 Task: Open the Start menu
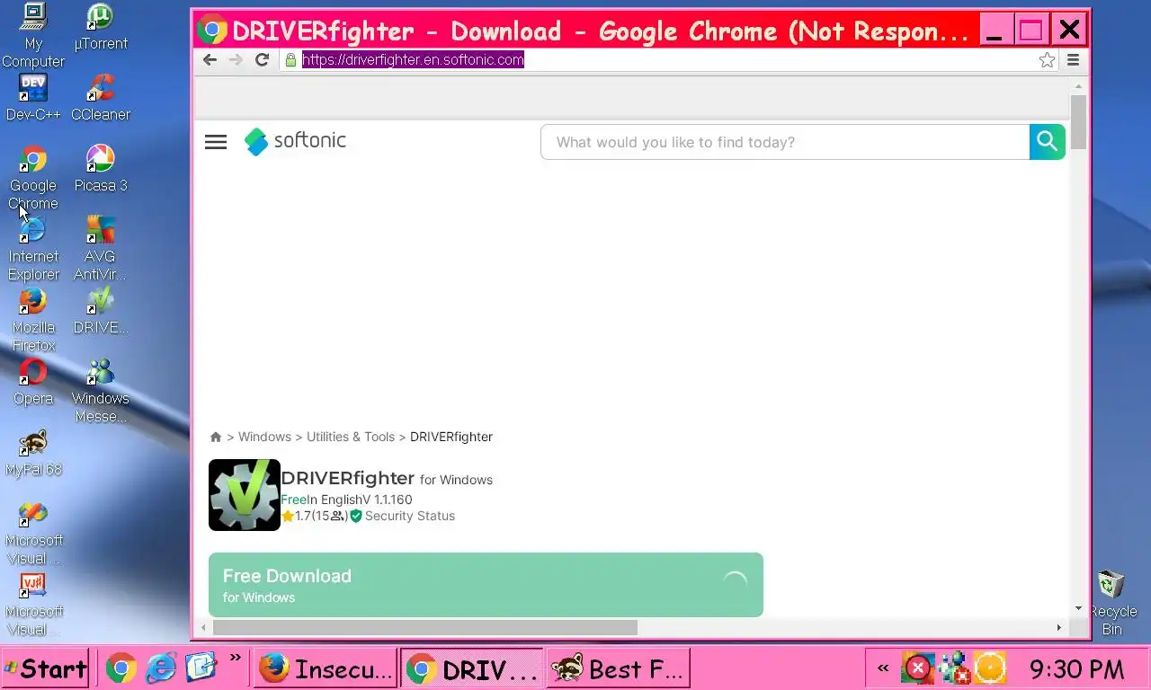point(45,668)
